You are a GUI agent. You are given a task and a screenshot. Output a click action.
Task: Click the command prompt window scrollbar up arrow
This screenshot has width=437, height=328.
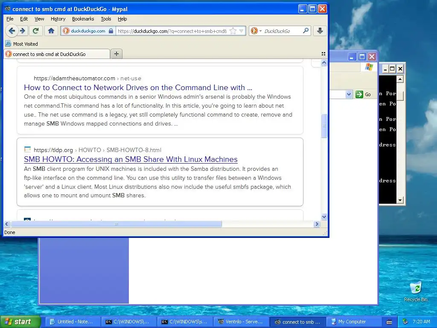400,79
